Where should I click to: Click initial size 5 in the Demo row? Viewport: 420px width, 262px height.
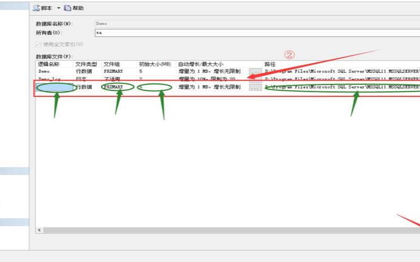point(141,71)
